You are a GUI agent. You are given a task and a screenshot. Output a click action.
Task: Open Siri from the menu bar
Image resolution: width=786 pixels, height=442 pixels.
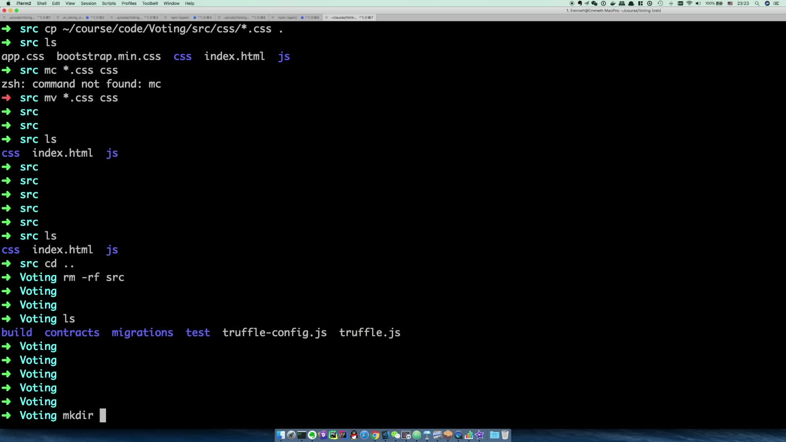click(x=767, y=3)
